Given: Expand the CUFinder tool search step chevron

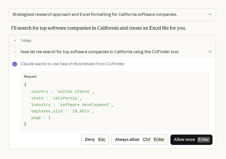Looking at the screenshot, I should point(210,52).
